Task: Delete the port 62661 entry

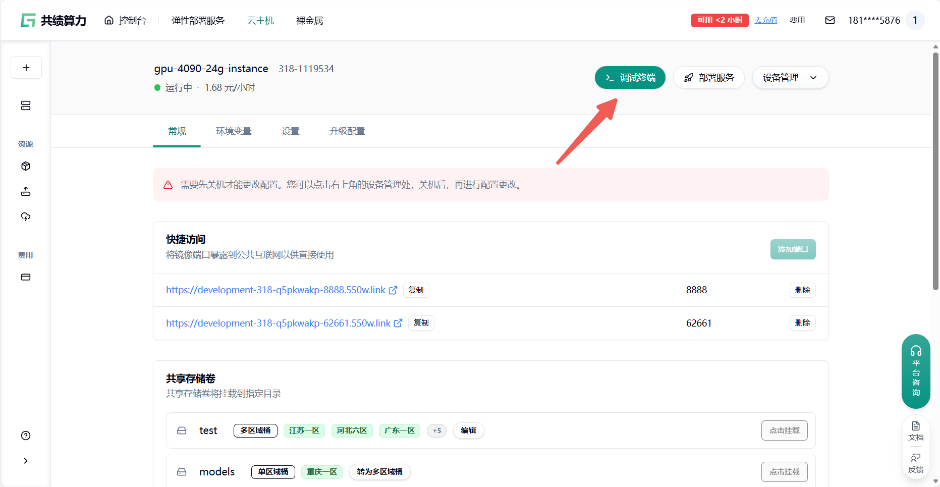Action: (x=802, y=323)
